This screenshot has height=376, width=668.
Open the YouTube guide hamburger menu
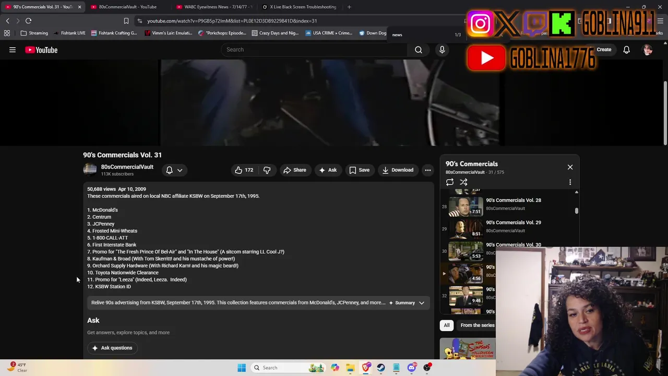[x=13, y=50]
